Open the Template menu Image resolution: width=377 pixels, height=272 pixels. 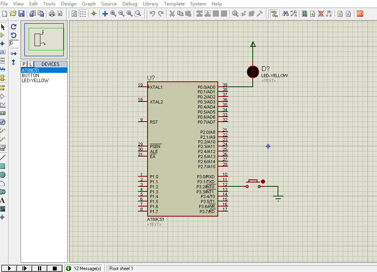(174, 4)
